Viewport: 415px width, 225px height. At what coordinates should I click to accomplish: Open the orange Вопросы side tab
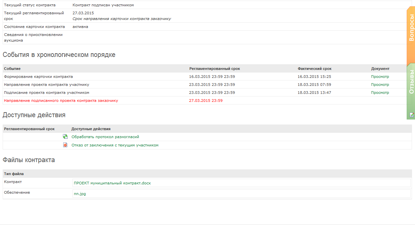pyautogui.click(x=411, y=28)
